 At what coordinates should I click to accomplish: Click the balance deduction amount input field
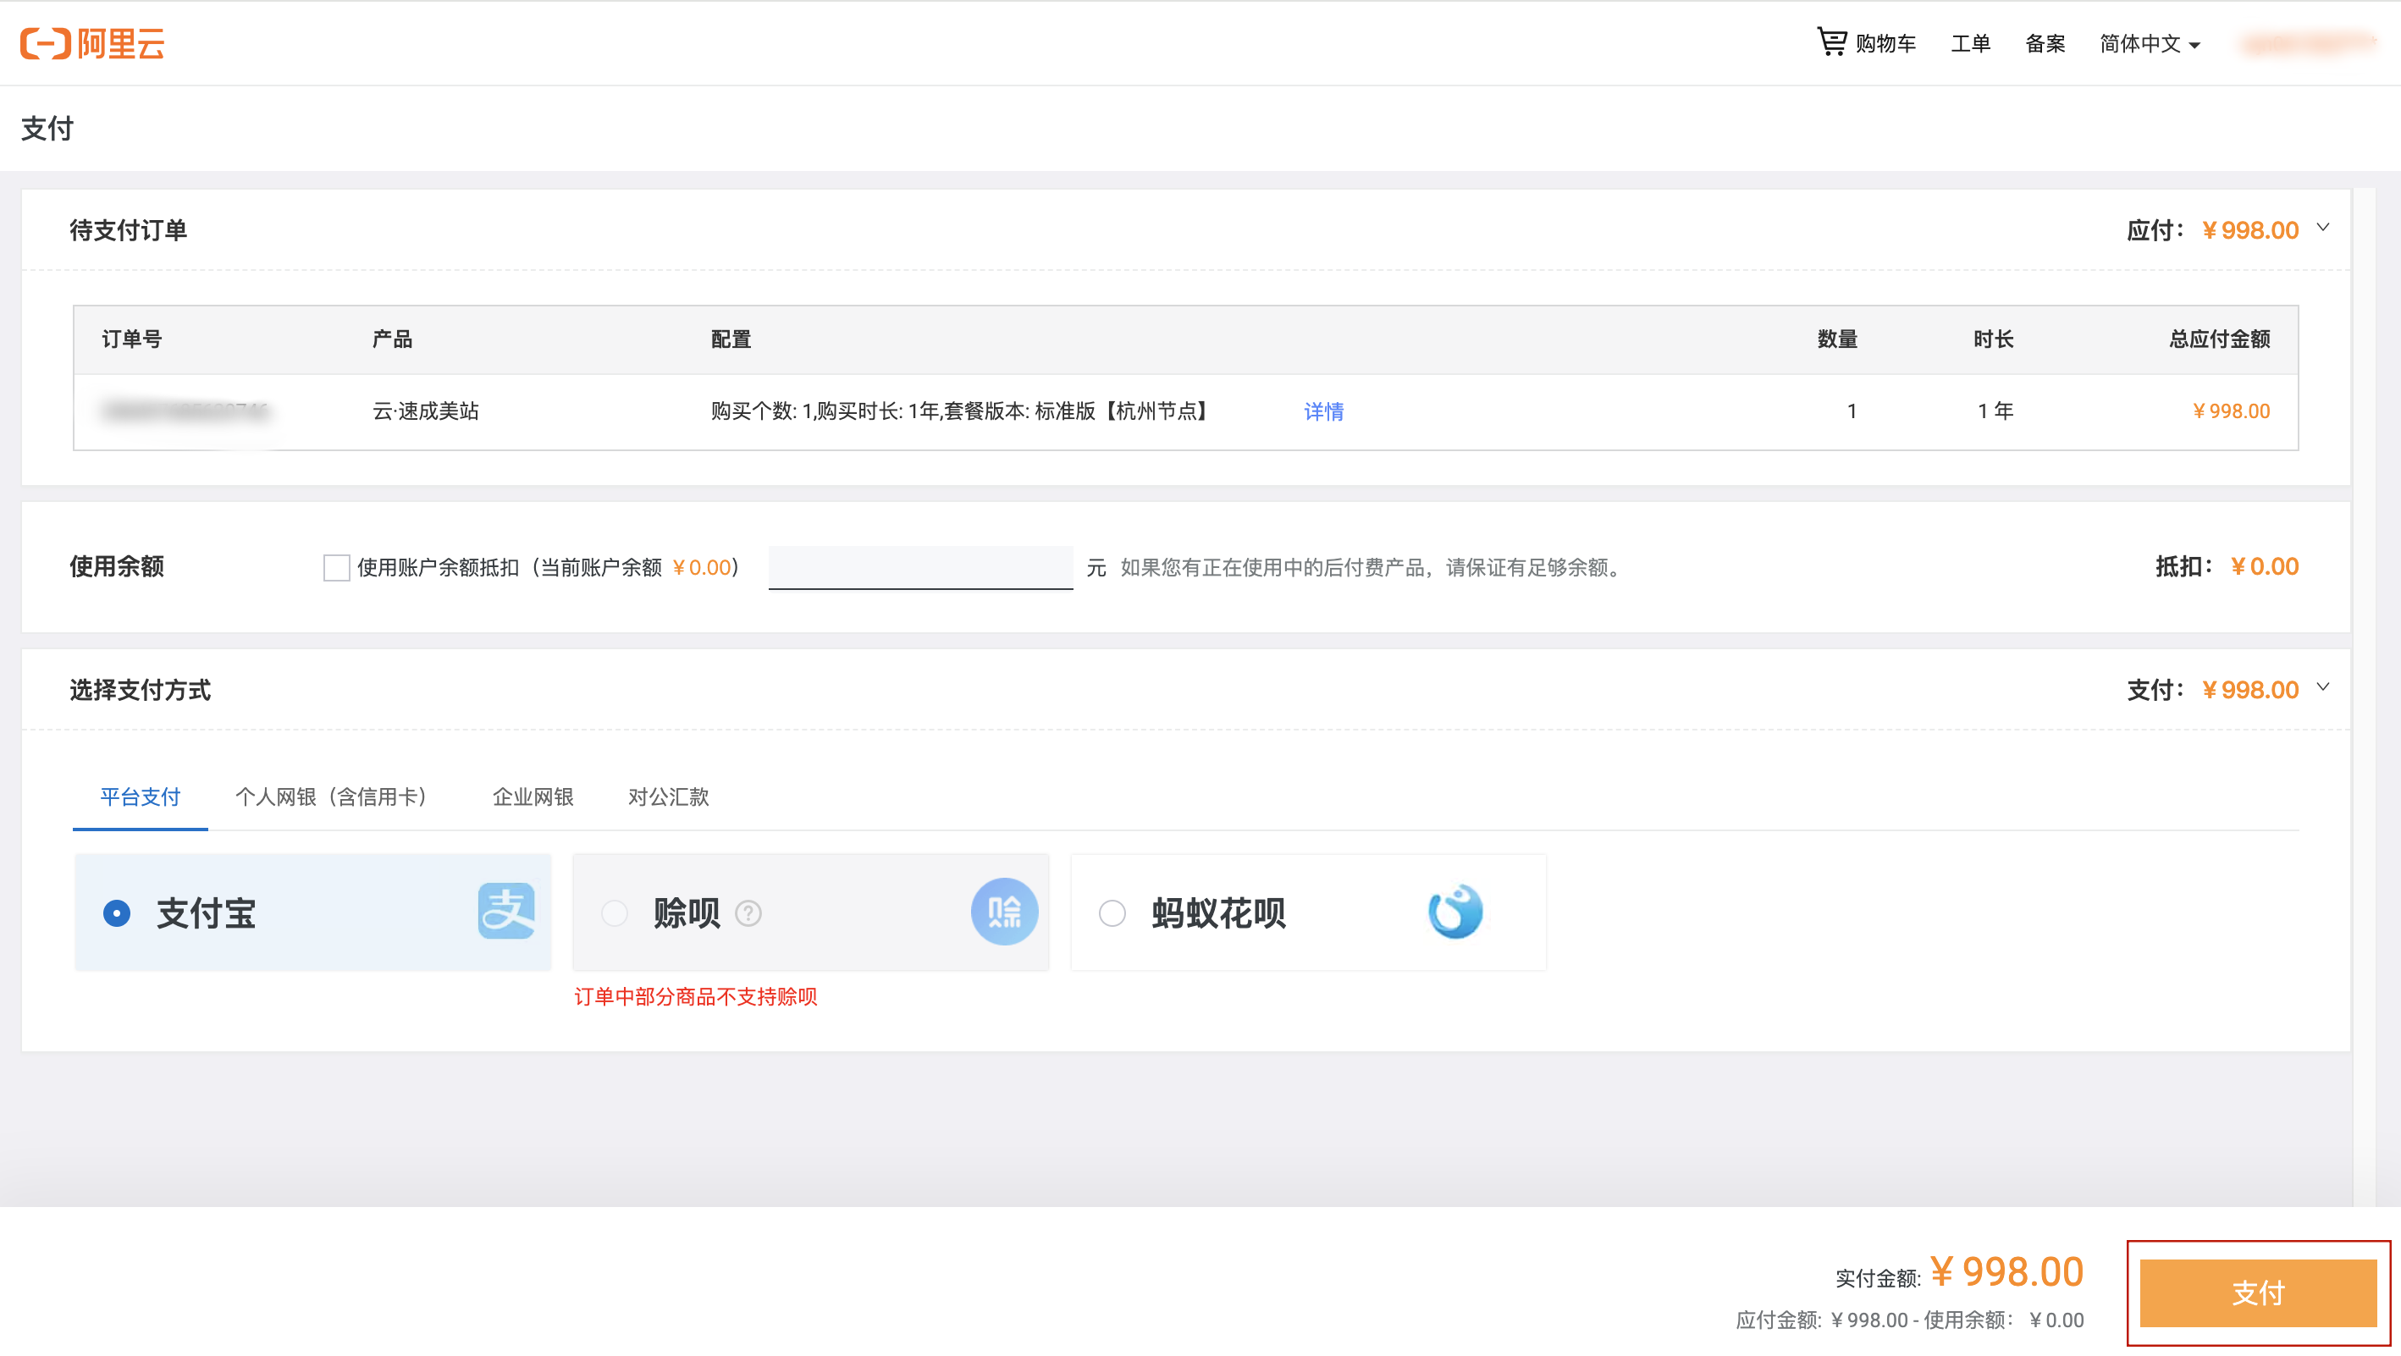click(x=920, y=568)
